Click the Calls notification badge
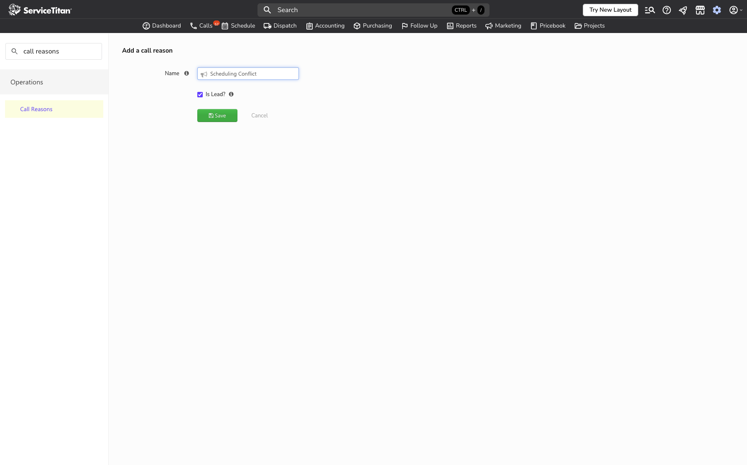The height and width of the screenshot is (465, 747). click(x=217, y=23)
